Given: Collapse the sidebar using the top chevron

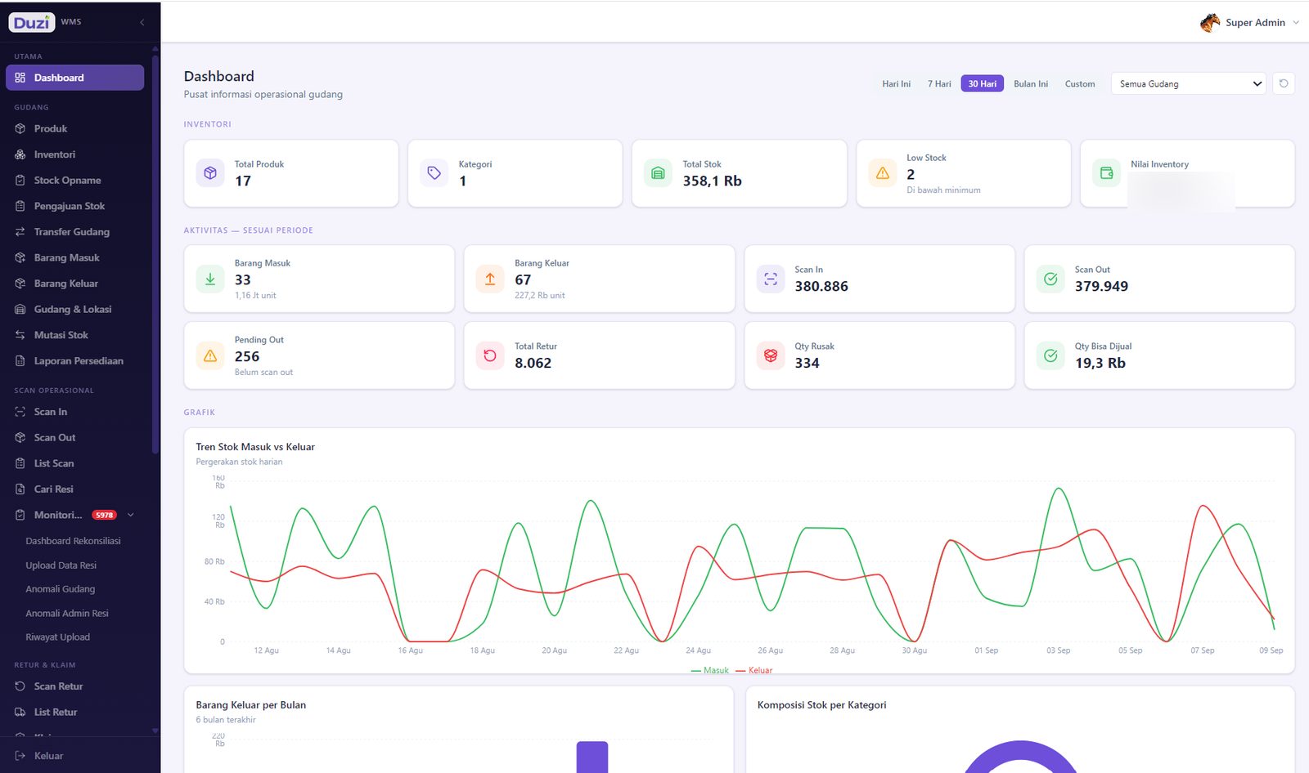Looking at the screenshot, I should (x=142, y=22).
